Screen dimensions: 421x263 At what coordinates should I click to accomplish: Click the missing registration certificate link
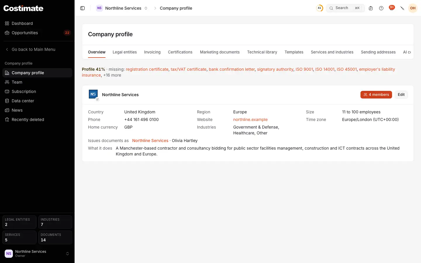point(147,69)
